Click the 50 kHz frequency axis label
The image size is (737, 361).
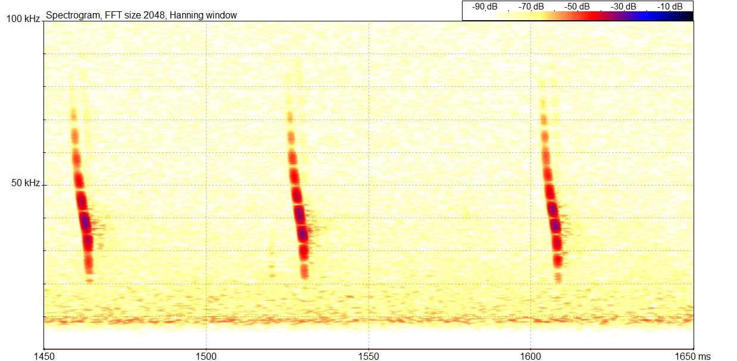click(x=26, y=183)
